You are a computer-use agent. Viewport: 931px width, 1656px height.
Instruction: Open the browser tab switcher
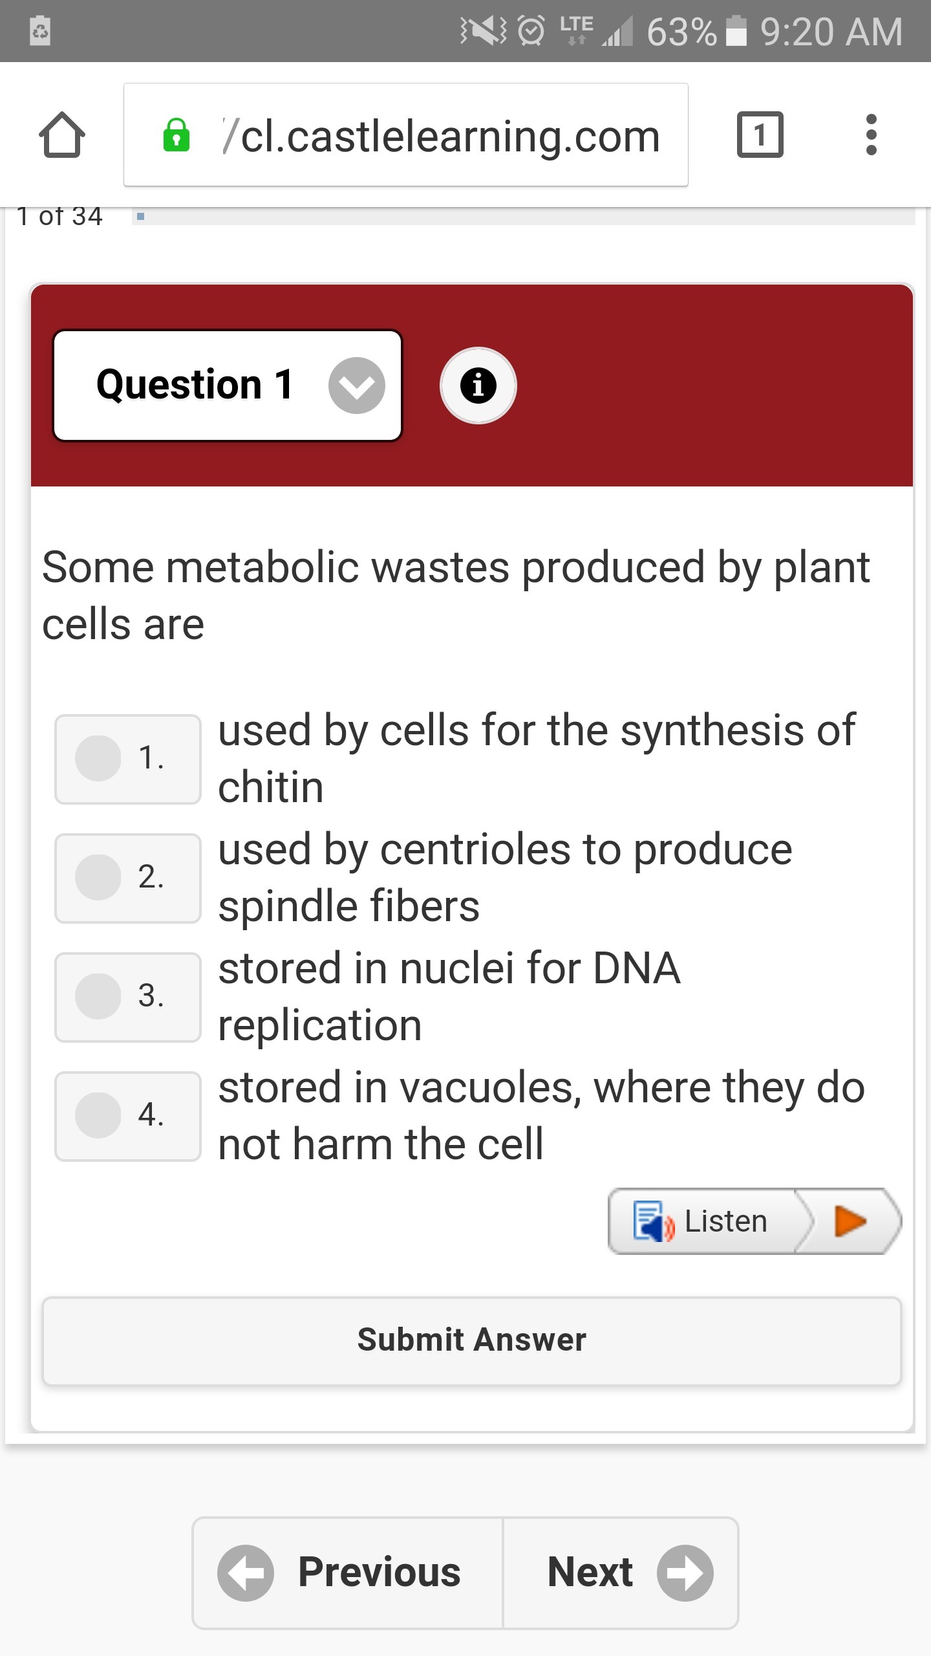760,135
